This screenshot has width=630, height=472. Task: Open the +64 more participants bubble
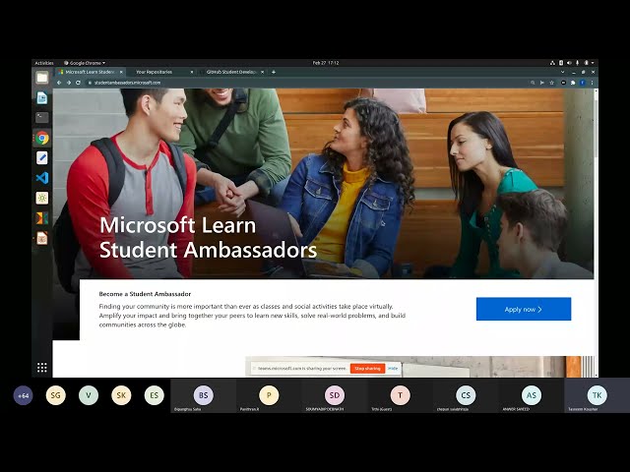[23, 395]
